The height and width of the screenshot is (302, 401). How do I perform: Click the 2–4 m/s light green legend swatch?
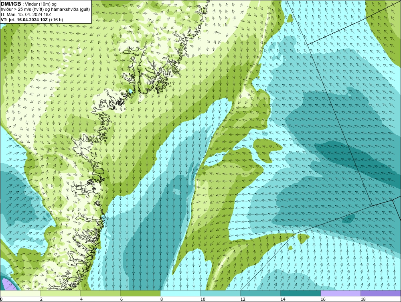pos(60,293)
